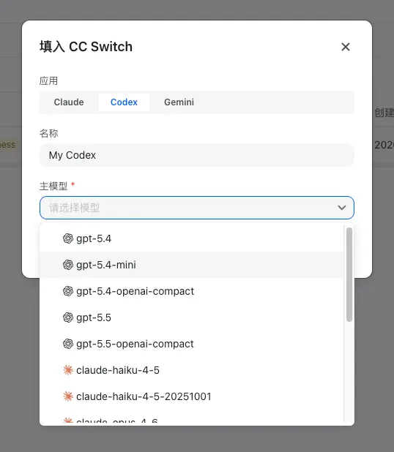
Task: Click the OpenAI logo beside gpt-5.5
Action: click(68, 317)
